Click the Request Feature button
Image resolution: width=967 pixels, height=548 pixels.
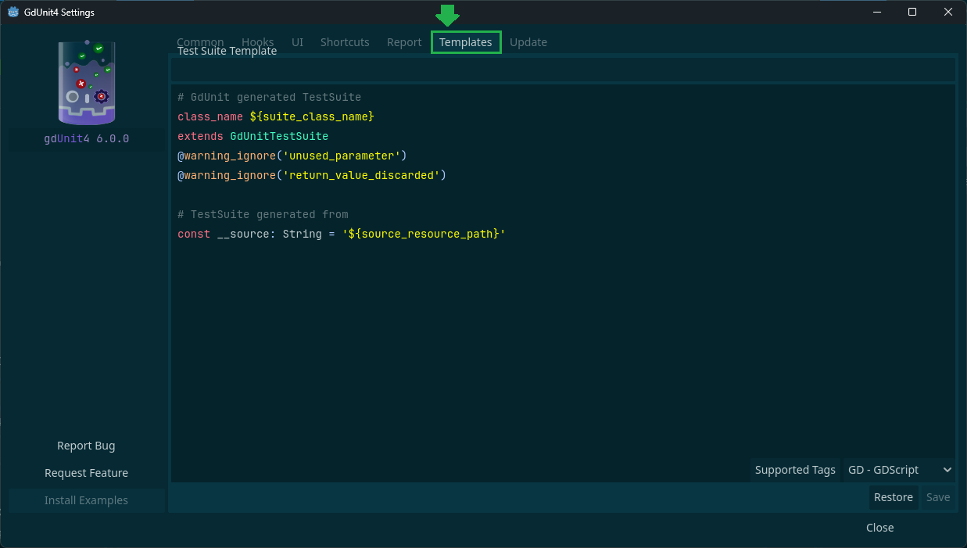point(86,473)
